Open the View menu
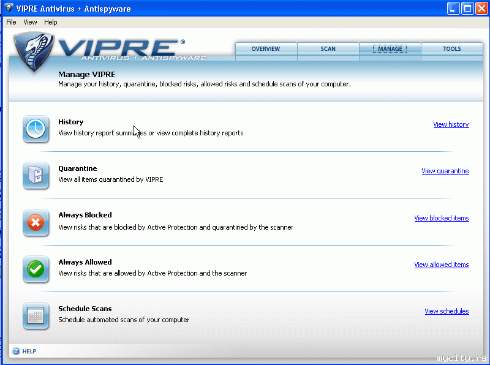This screenshot has height=365, width=490. (30, 22)
